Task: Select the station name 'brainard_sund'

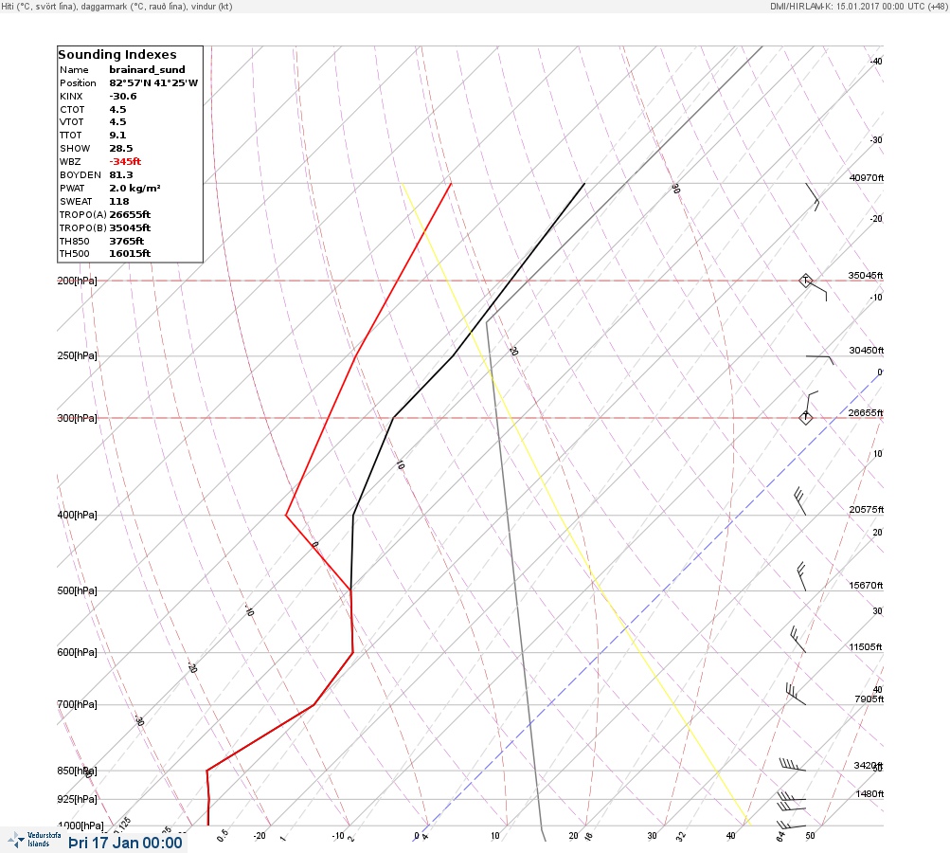Action: (x=147, y=70)
